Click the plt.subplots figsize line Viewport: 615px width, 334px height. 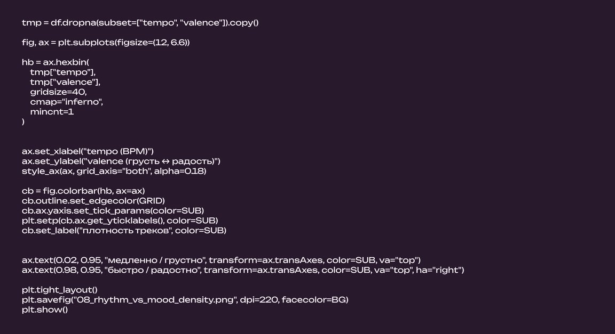[106, 43]
